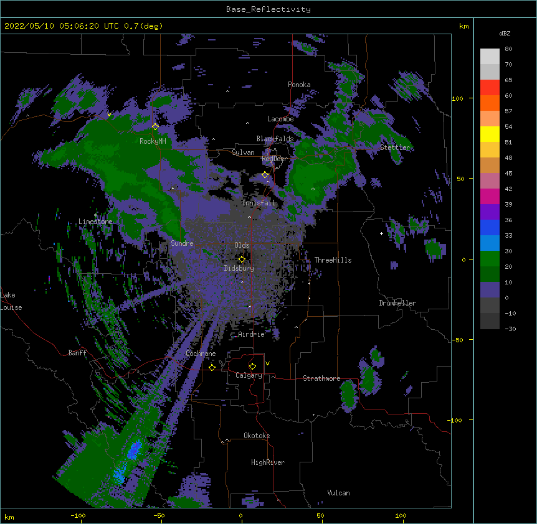Viewport: 537px width, 524px height.
Task: Click the yellow diamond marker between Olds and Didsbury
Action: pos(242,259)
